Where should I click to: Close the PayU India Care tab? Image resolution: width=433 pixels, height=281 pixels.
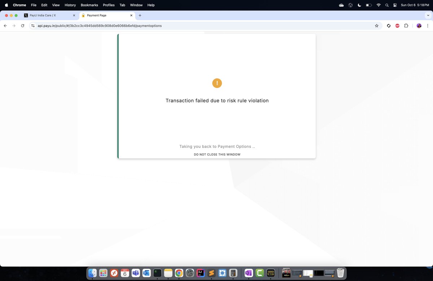74,16
